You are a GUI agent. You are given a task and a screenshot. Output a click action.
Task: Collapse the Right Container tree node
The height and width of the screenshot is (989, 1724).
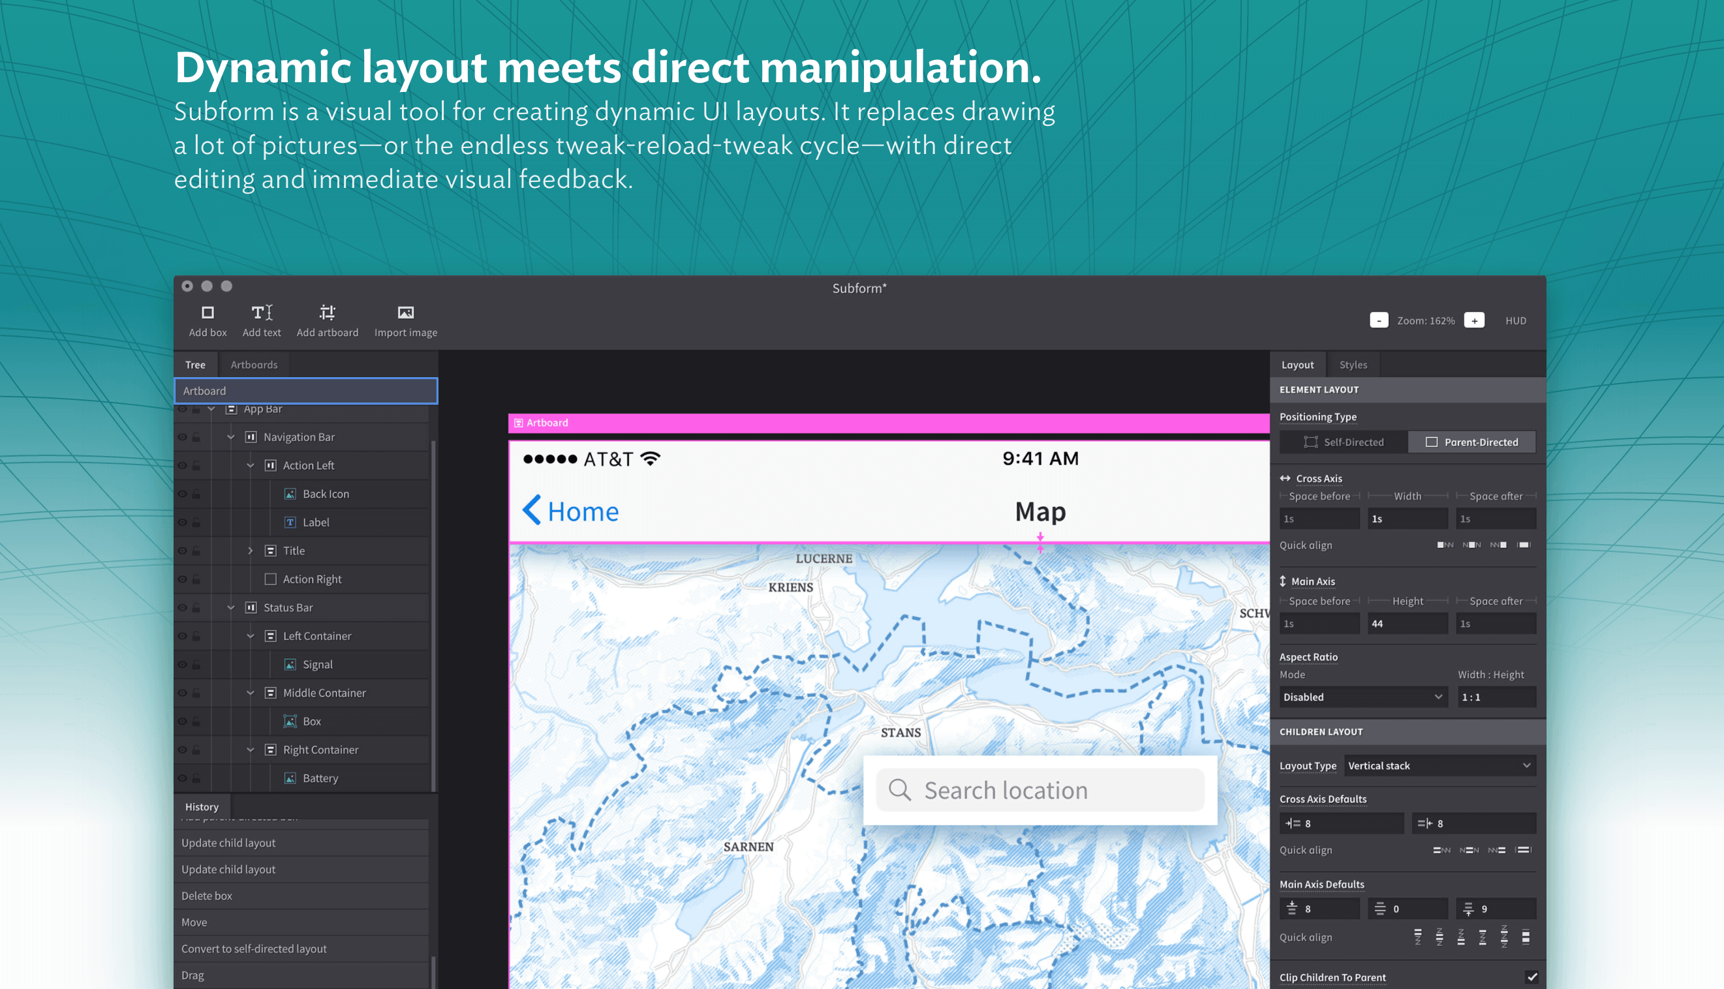click(x=251, y=750)
